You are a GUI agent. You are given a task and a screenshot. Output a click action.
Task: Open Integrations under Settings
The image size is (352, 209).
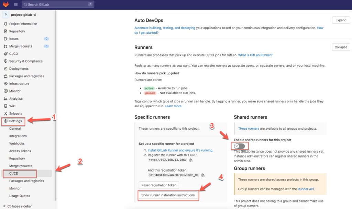(x=18, y=136)
